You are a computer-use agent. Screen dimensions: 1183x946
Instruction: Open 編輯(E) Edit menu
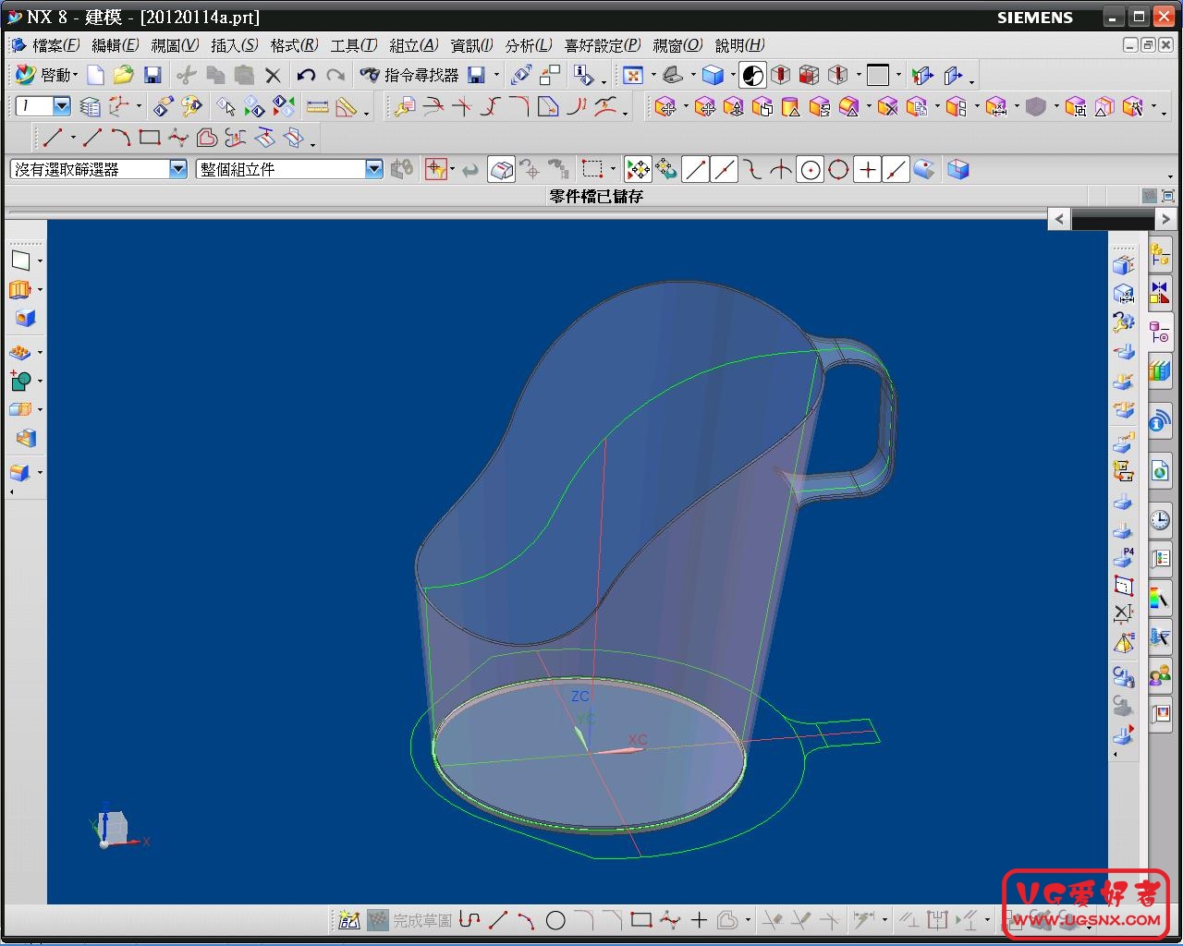point(116,45)
